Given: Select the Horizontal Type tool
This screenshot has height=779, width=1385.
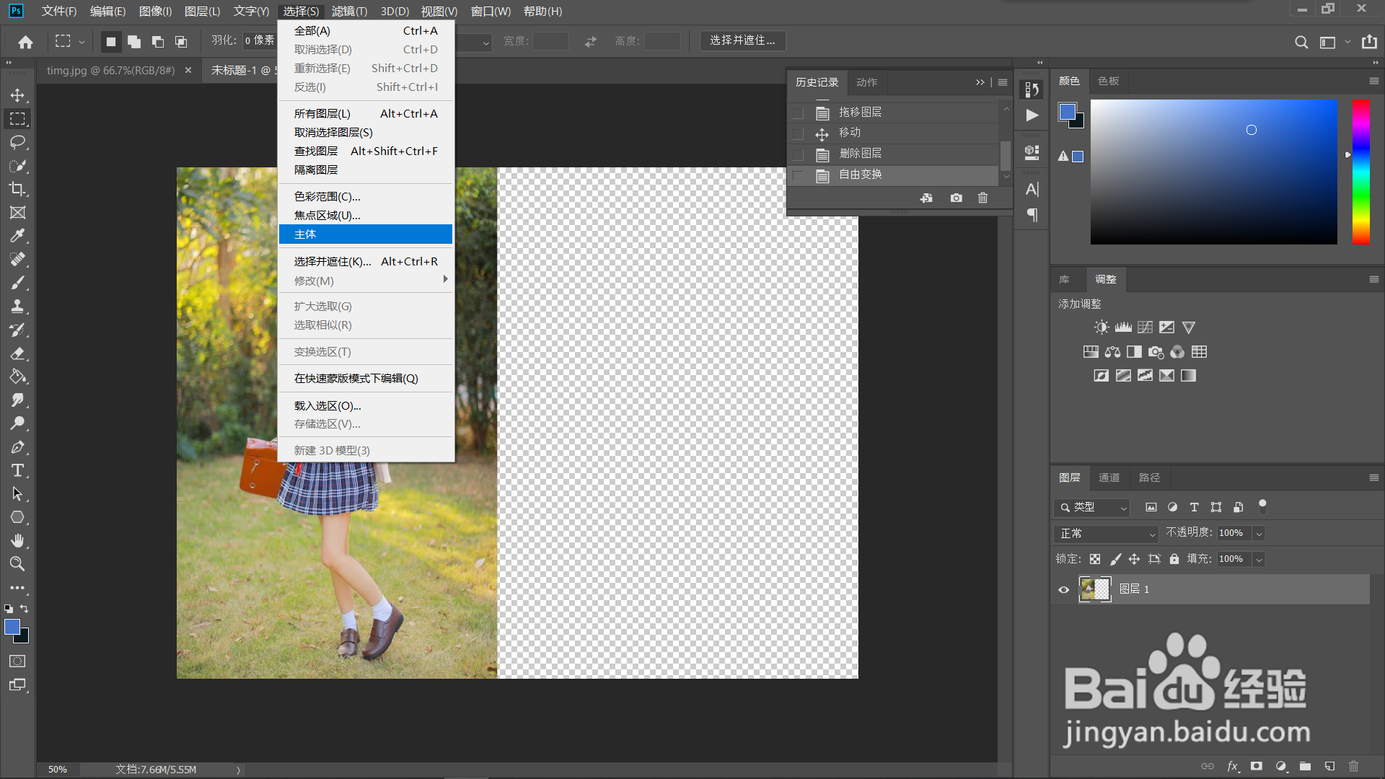Looking at the screenshot, I should (17, 470).
